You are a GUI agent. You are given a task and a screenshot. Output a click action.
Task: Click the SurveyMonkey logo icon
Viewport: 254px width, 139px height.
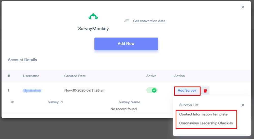[x=93, y=16]
